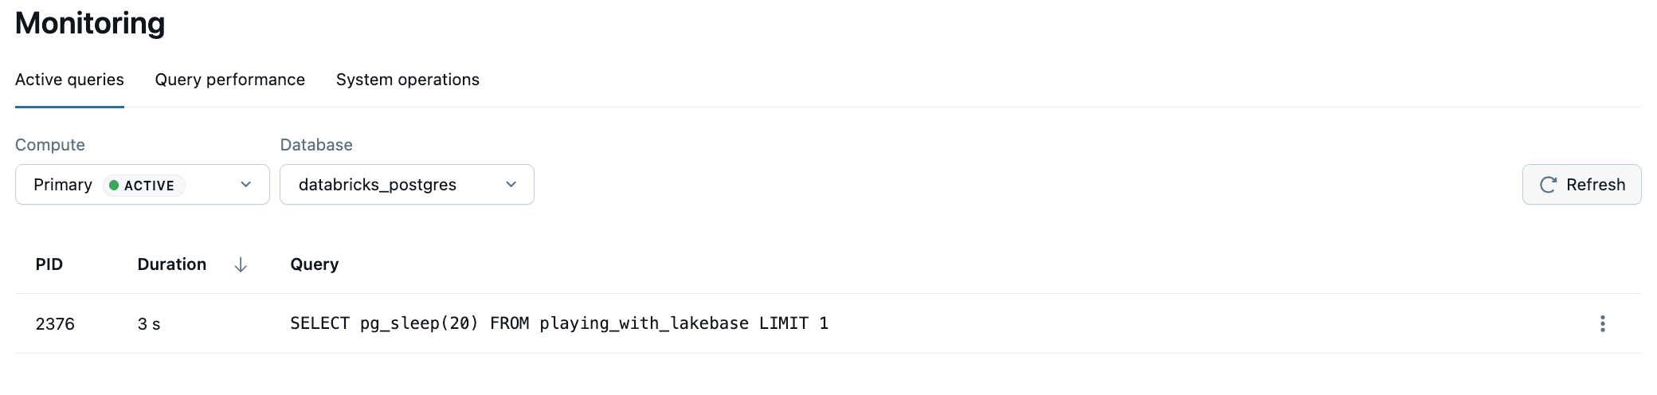Click the Duration sort arrow icon
The width and height of the screenshot is (1657, 395).
pos(241,265)
